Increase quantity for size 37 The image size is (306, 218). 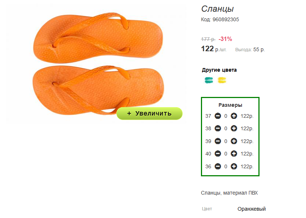click(x=234, y=116)
